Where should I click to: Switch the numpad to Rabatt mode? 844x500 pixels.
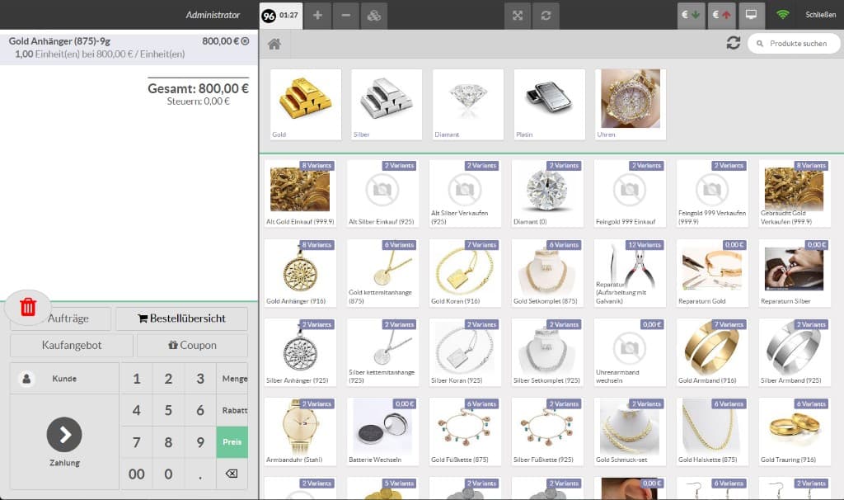pyautogui.click(x=232, y=410)
